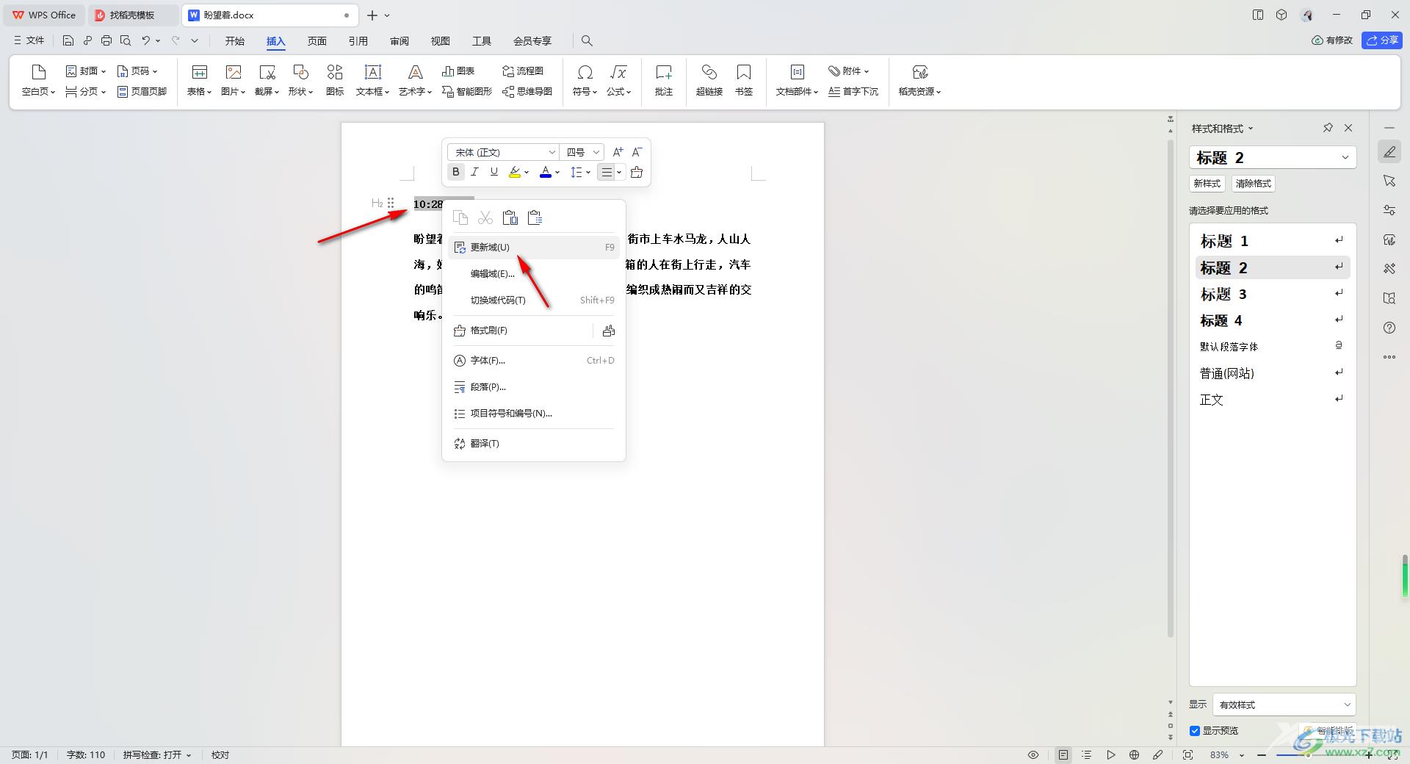This screenshot has width=1410, height=764.
Task: Switch to outline view in status bar
Action: pos(1087,754)
